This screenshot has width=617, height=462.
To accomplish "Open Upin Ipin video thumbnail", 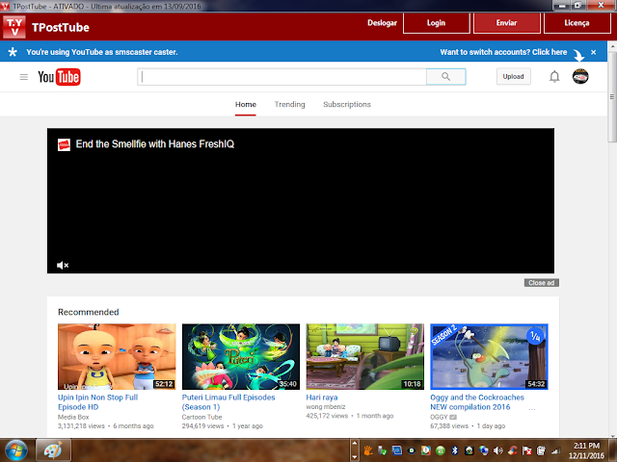I will 117,357.
